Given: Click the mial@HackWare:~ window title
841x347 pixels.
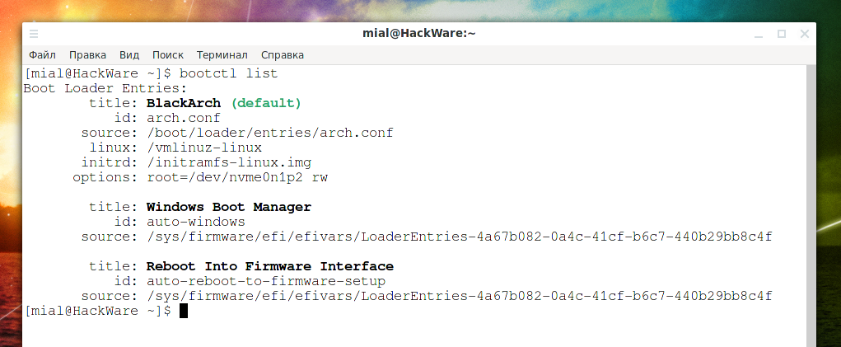Looking at the screenshot, I should coord(419,33).
